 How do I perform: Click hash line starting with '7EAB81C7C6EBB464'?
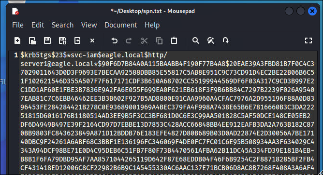click(167, 98)
